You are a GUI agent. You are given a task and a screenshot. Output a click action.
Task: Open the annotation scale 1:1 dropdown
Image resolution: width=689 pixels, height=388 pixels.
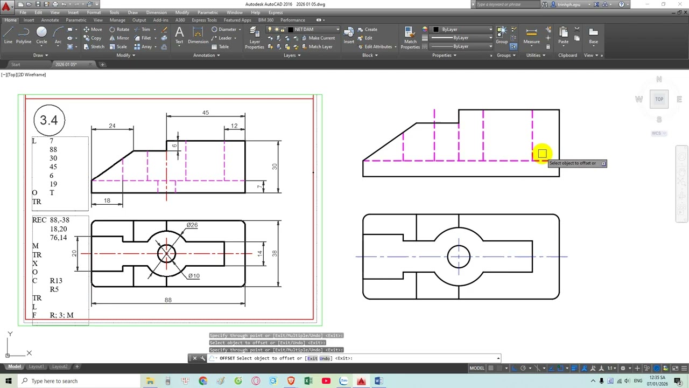click(x=613, y=368)
